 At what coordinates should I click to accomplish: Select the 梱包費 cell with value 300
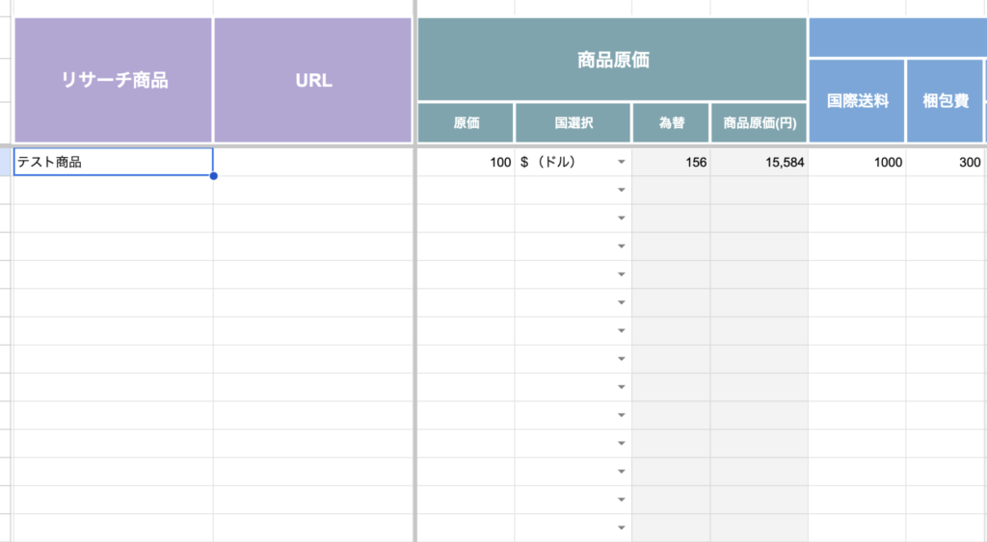coord(945,163)
